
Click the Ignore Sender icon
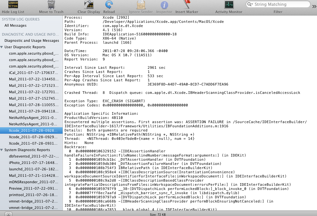point(141,4)
